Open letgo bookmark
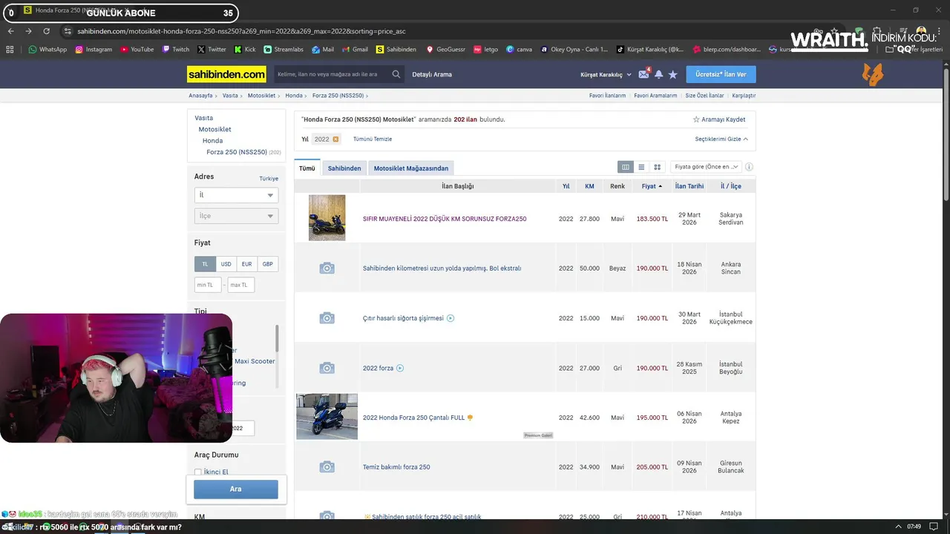 point(485,49)
